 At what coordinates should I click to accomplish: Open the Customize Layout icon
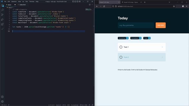80,1
